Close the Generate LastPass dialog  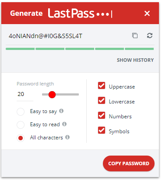click(x=147, y=13)
